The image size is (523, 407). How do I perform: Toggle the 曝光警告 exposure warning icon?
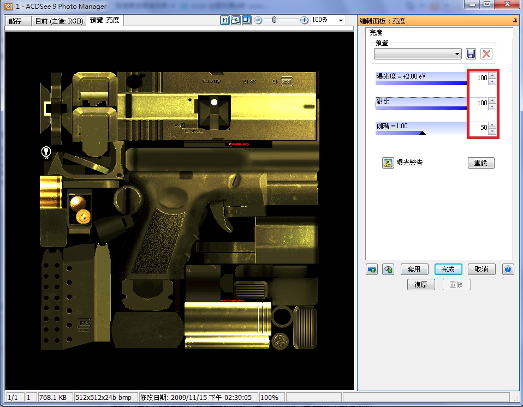click(388, 163)
